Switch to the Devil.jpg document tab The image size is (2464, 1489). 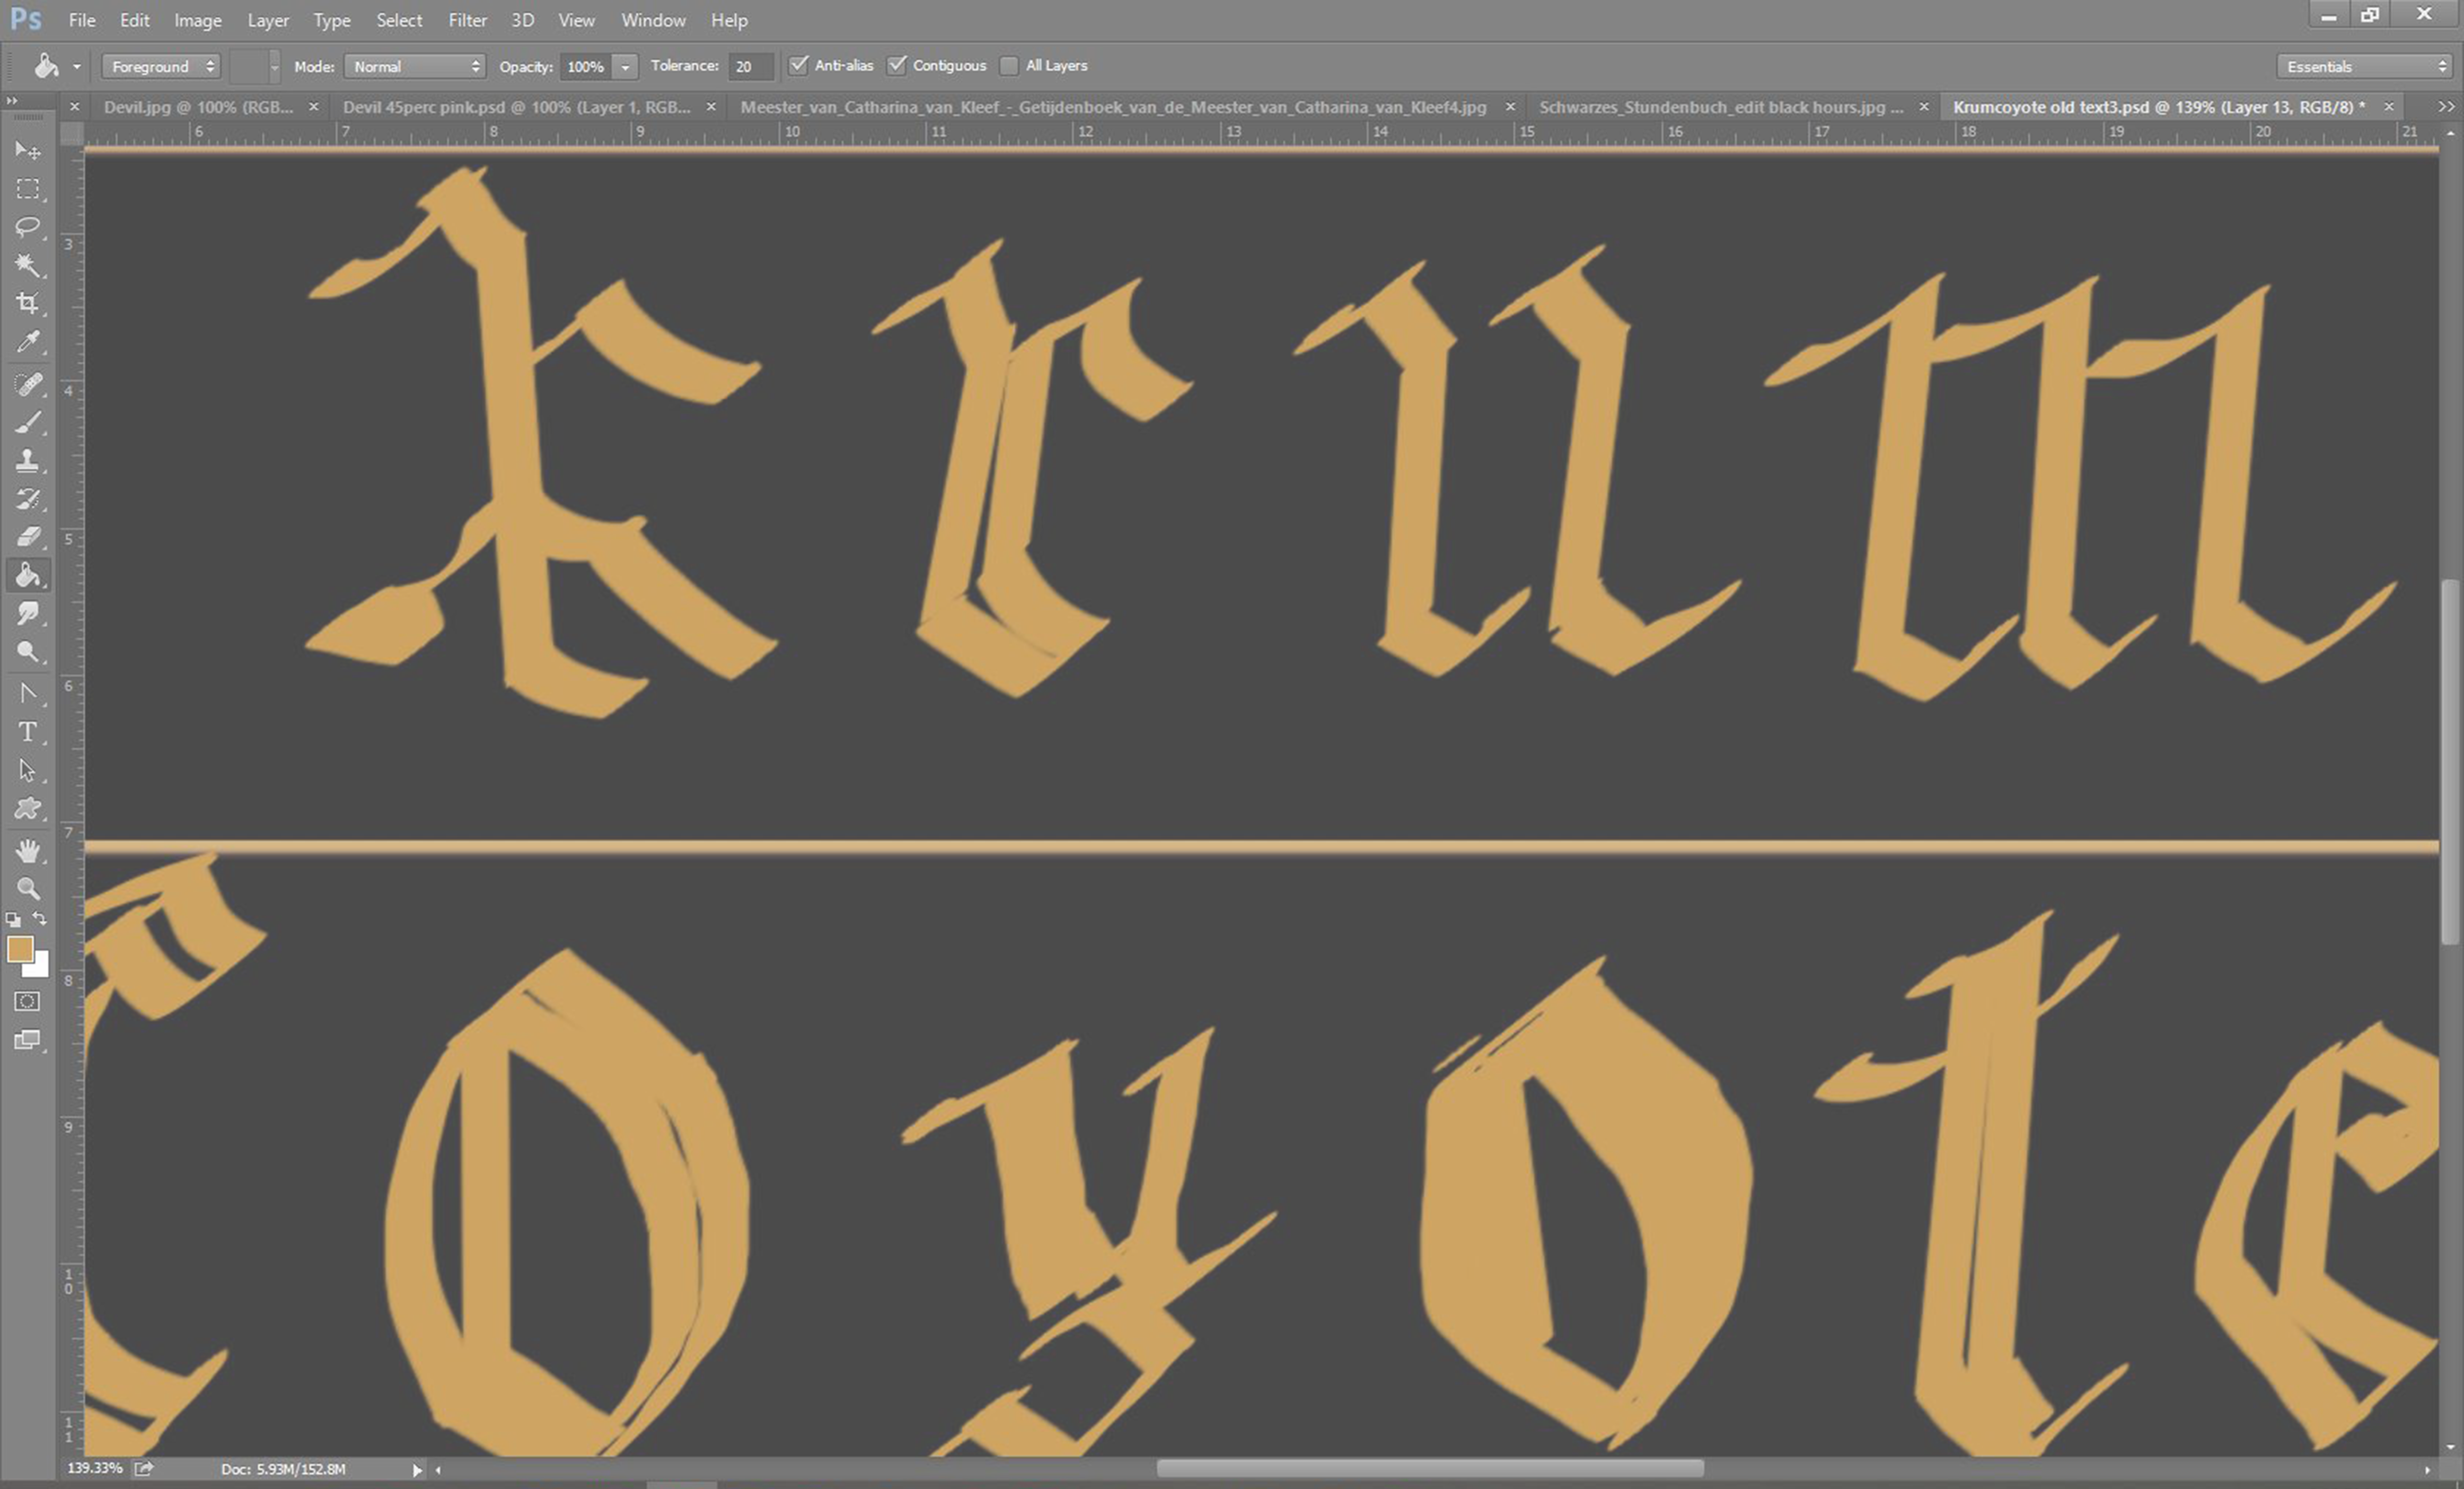tap(198, 107)
